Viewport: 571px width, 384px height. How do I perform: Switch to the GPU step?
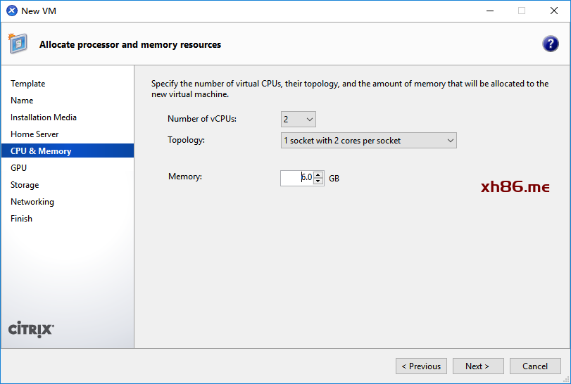tap(19, 168)
